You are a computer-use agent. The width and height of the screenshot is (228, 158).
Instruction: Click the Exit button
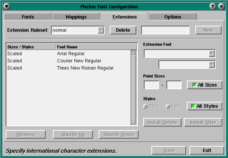[x=206, y=150]
